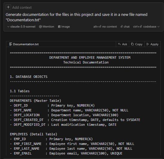The width and height of the screenshot is (164, 159).
Task: Click the Documentation.txt file icon
Action: click(10, 44)
